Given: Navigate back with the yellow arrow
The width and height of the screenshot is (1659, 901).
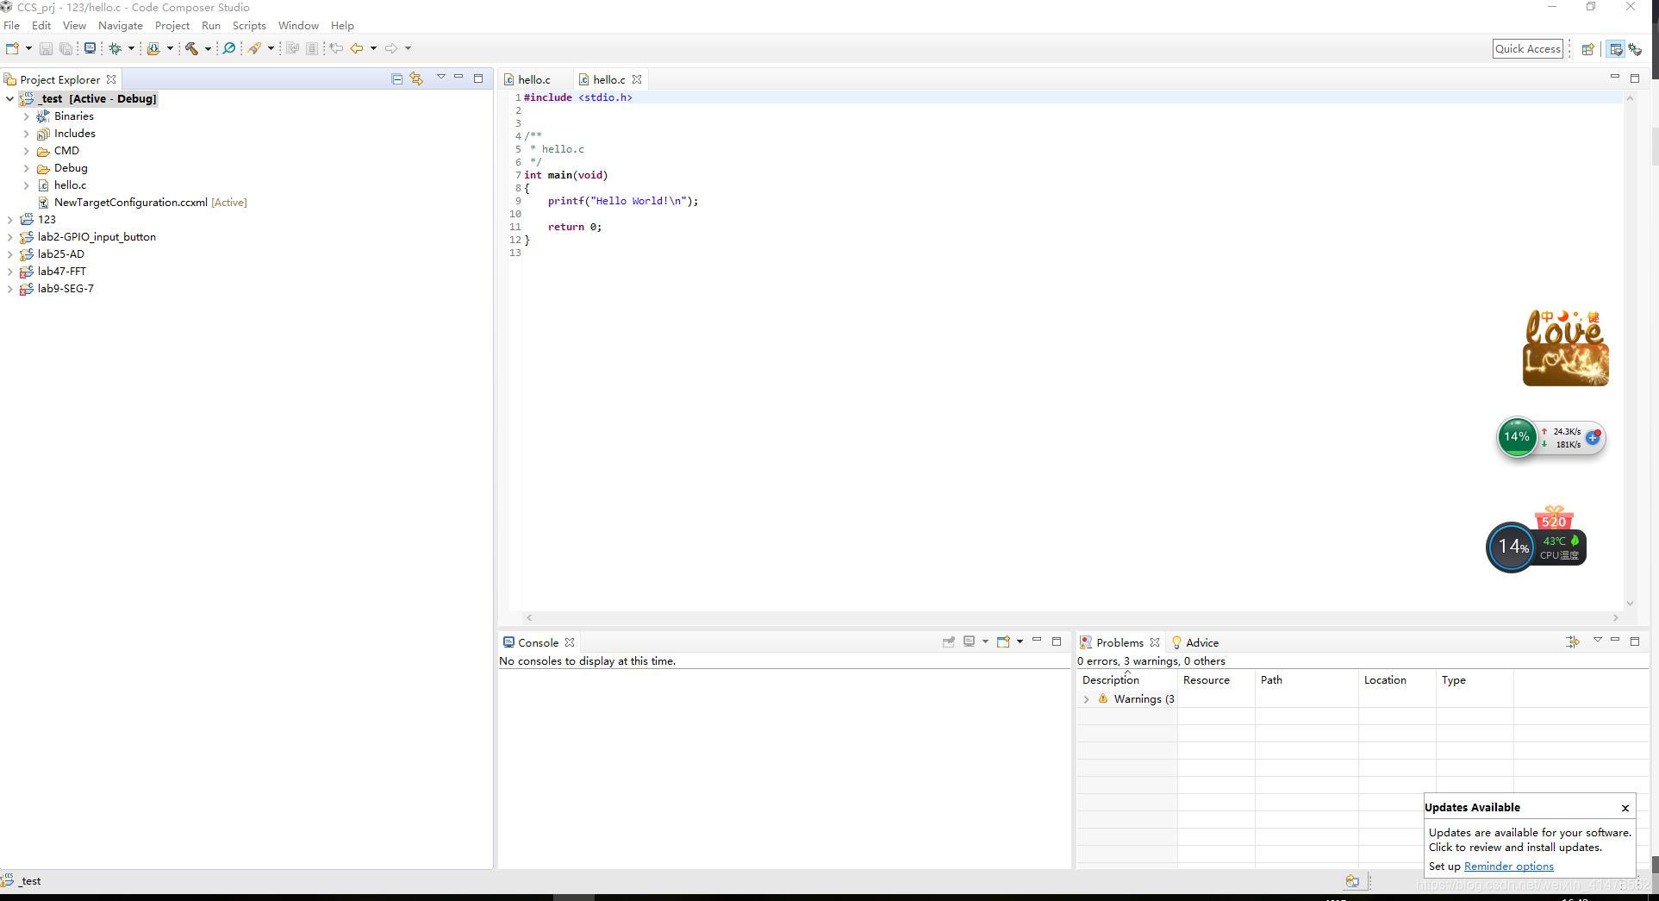Looking at the screenshot, I should 356,48.
